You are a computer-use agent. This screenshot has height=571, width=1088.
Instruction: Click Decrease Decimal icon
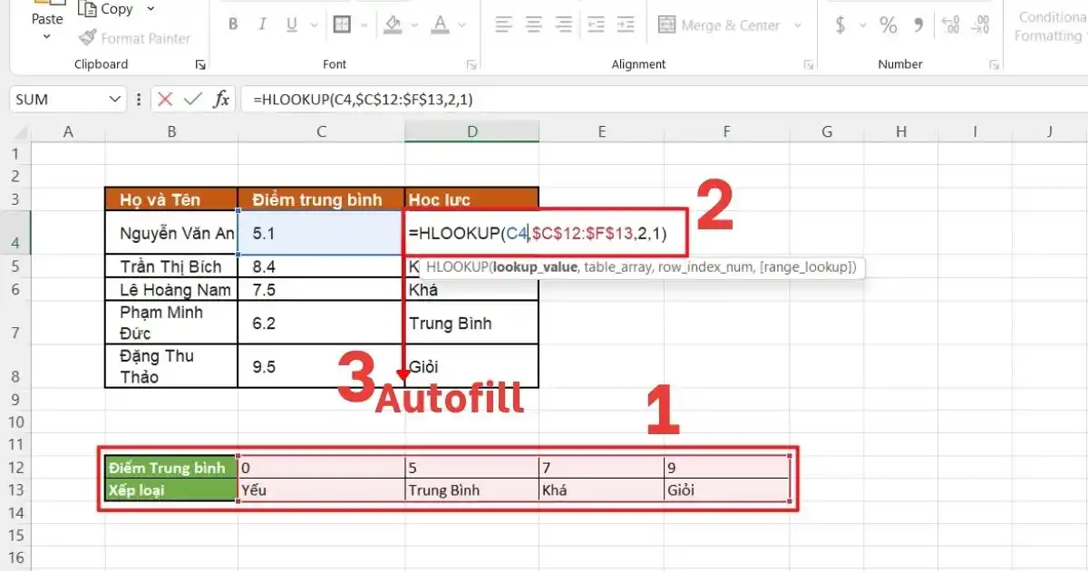(x=981, y=25)
